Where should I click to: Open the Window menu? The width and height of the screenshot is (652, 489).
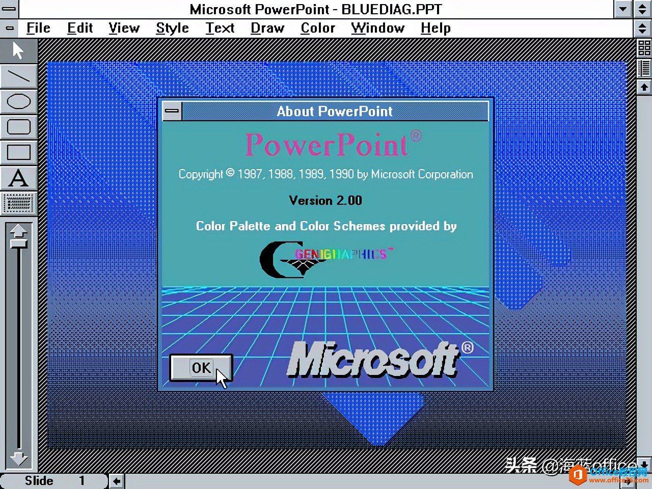[377, 28]
